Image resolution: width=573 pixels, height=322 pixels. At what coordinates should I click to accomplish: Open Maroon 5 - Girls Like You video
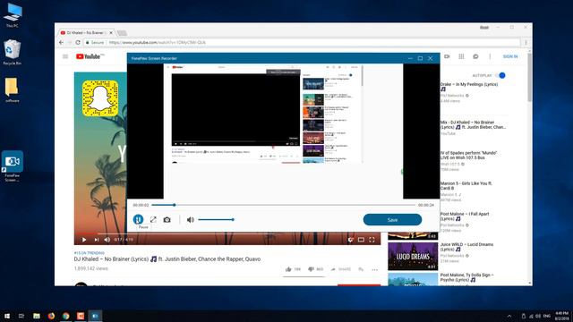(466, 185)
